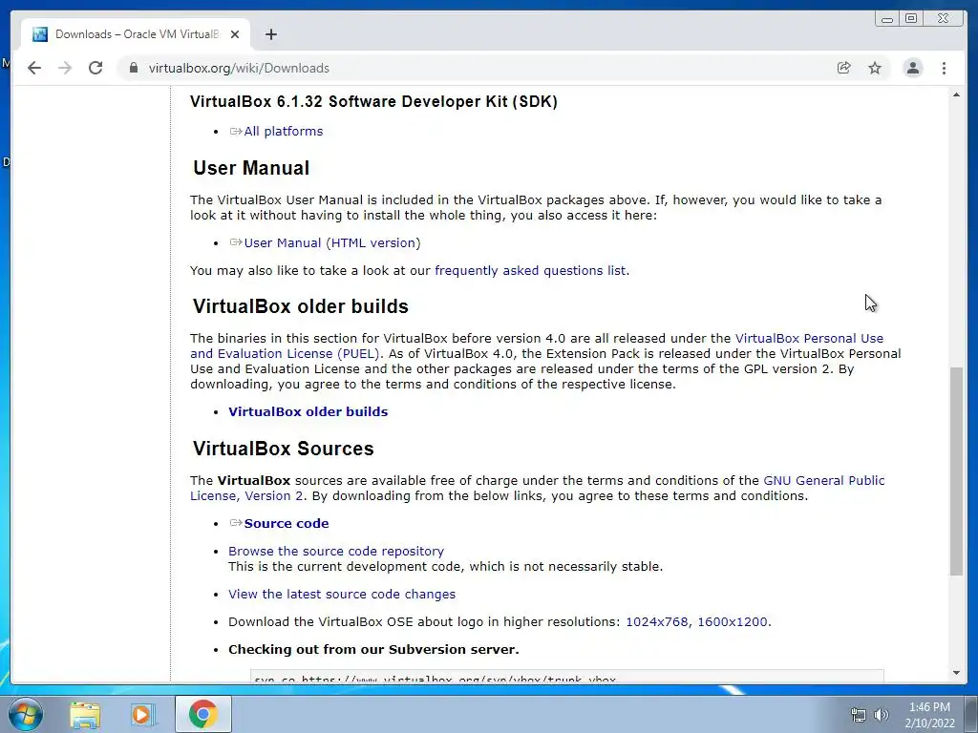Open the network tray icon

[x=859, y=715]
